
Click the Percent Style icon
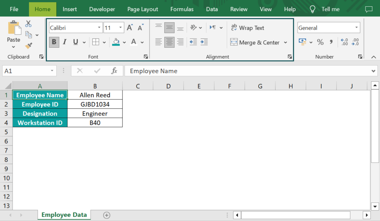tap(320, 42)
